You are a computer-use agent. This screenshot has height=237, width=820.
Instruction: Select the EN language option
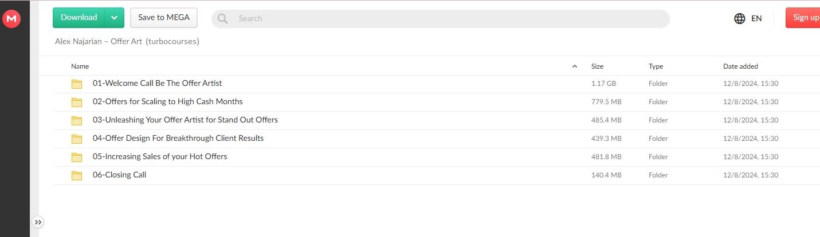[756, 18]
